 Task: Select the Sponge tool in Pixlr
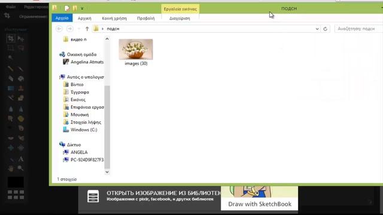coord(21,119)
